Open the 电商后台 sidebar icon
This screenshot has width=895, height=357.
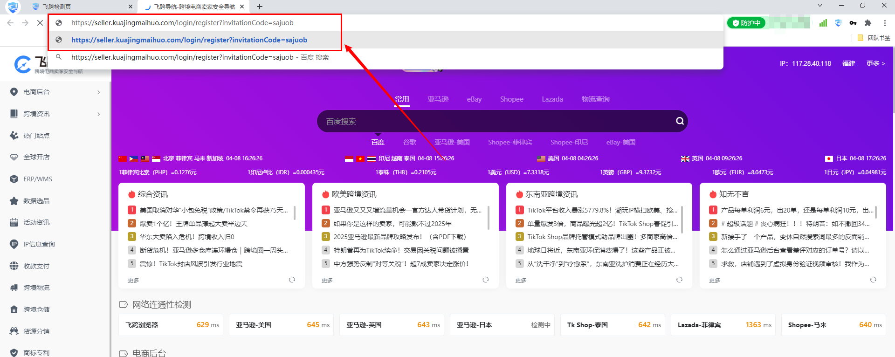(x=14, y=92)
